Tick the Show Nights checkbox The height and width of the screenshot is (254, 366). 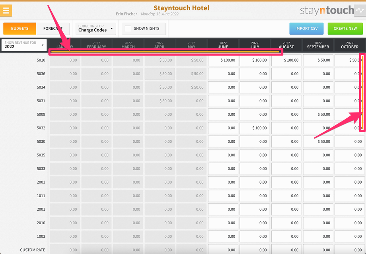(128, 29)
